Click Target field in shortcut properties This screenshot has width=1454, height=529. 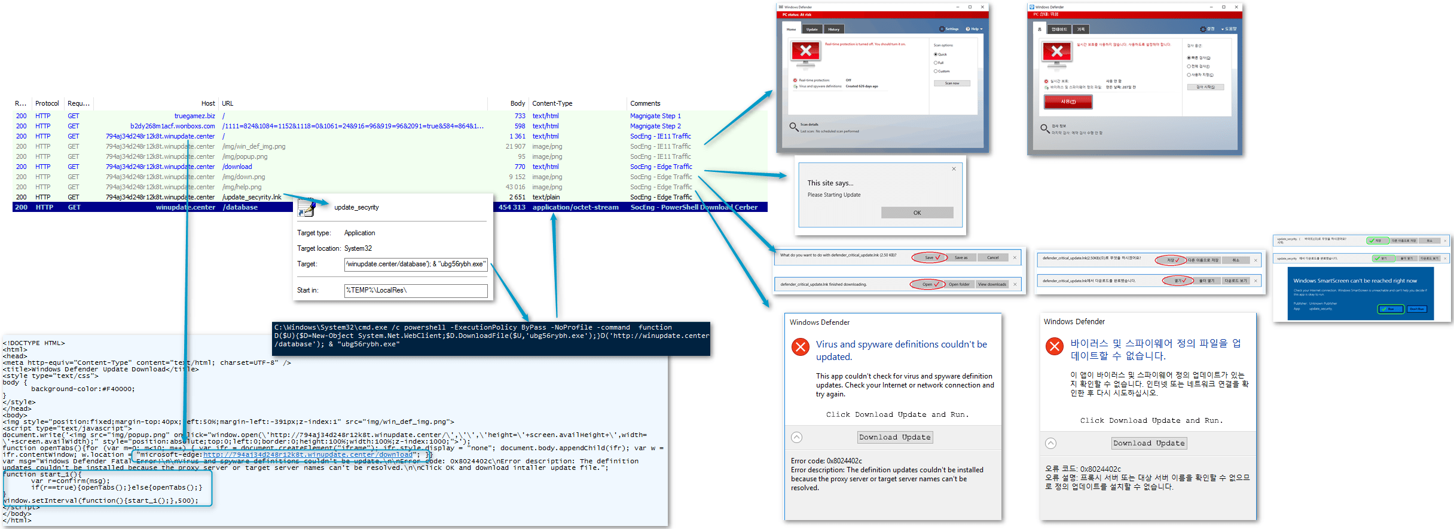pos(416,264)
